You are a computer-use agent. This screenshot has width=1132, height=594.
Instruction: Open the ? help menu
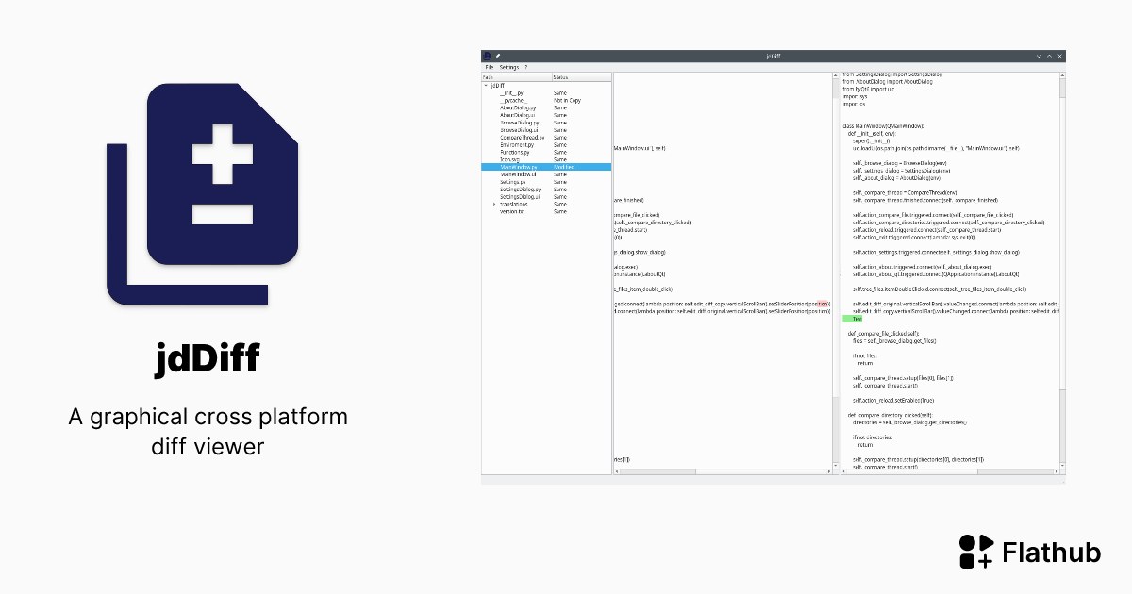coord(525,67)
